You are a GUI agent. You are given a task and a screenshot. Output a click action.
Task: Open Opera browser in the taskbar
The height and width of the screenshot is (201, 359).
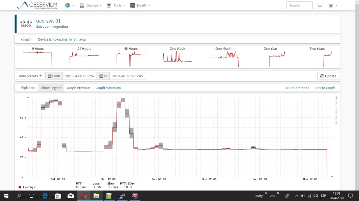pos(83,196)
